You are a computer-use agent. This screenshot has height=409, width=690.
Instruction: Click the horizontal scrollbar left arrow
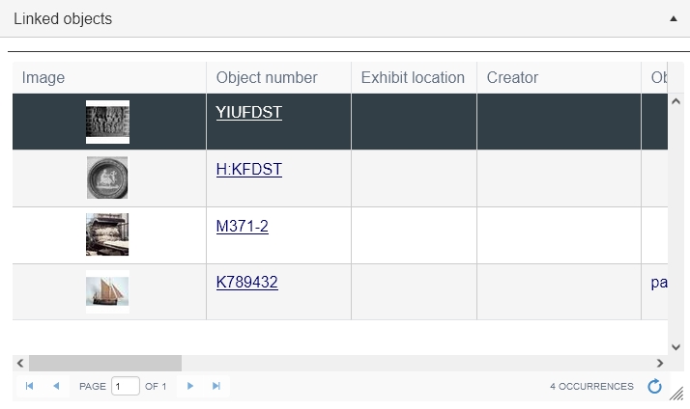20,363
